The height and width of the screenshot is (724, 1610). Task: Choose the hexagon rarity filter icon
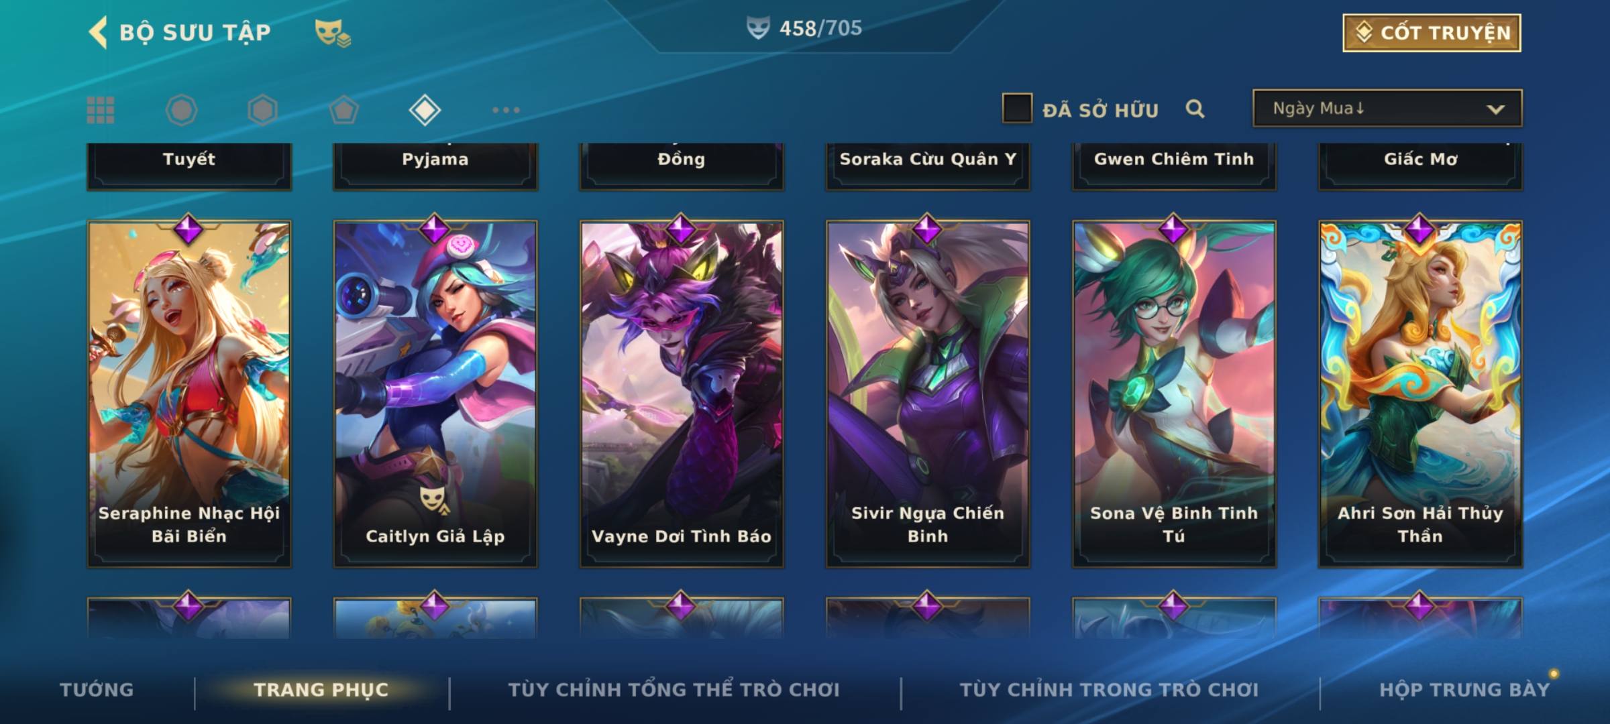point(262,110)
